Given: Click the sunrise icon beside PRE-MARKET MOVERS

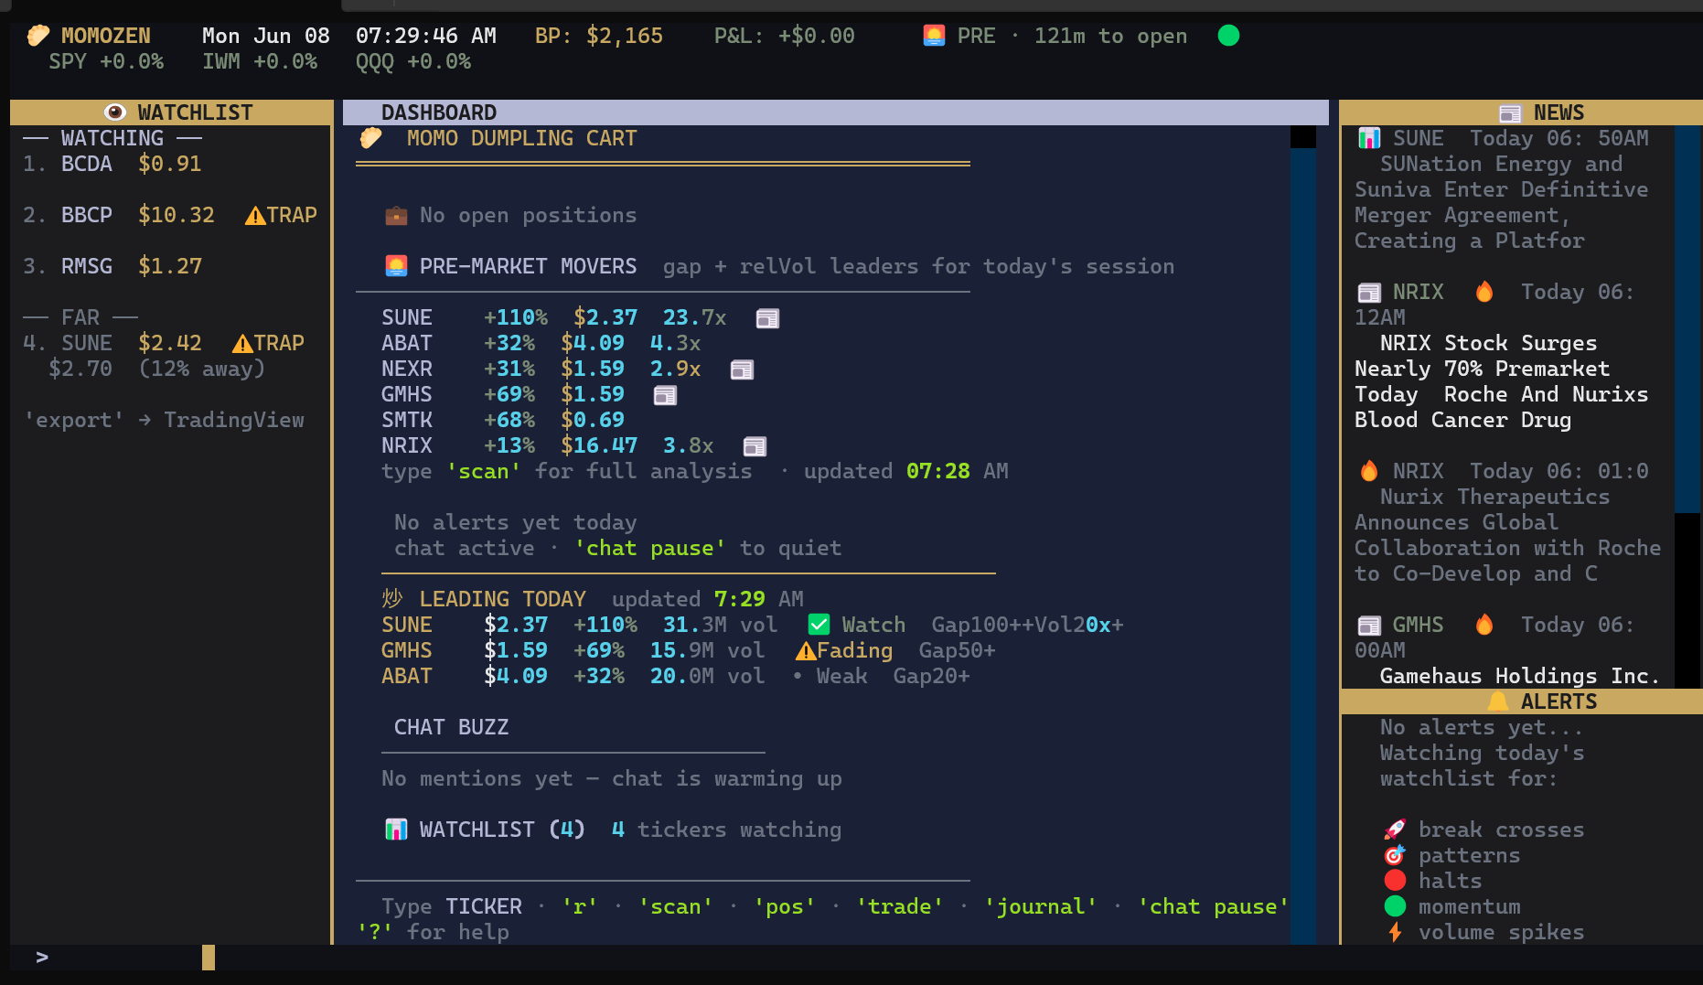Looking at the screenshot, I should click(396, 266).
